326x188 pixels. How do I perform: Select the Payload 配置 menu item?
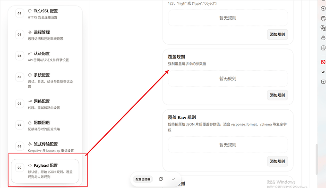point(45,171)
